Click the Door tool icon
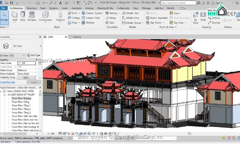The width and height of the screenshot is (240, 144). click(23, 16)
